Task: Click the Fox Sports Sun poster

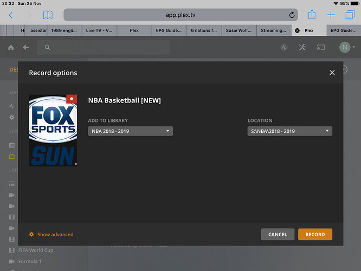Action: pos(53,130)
